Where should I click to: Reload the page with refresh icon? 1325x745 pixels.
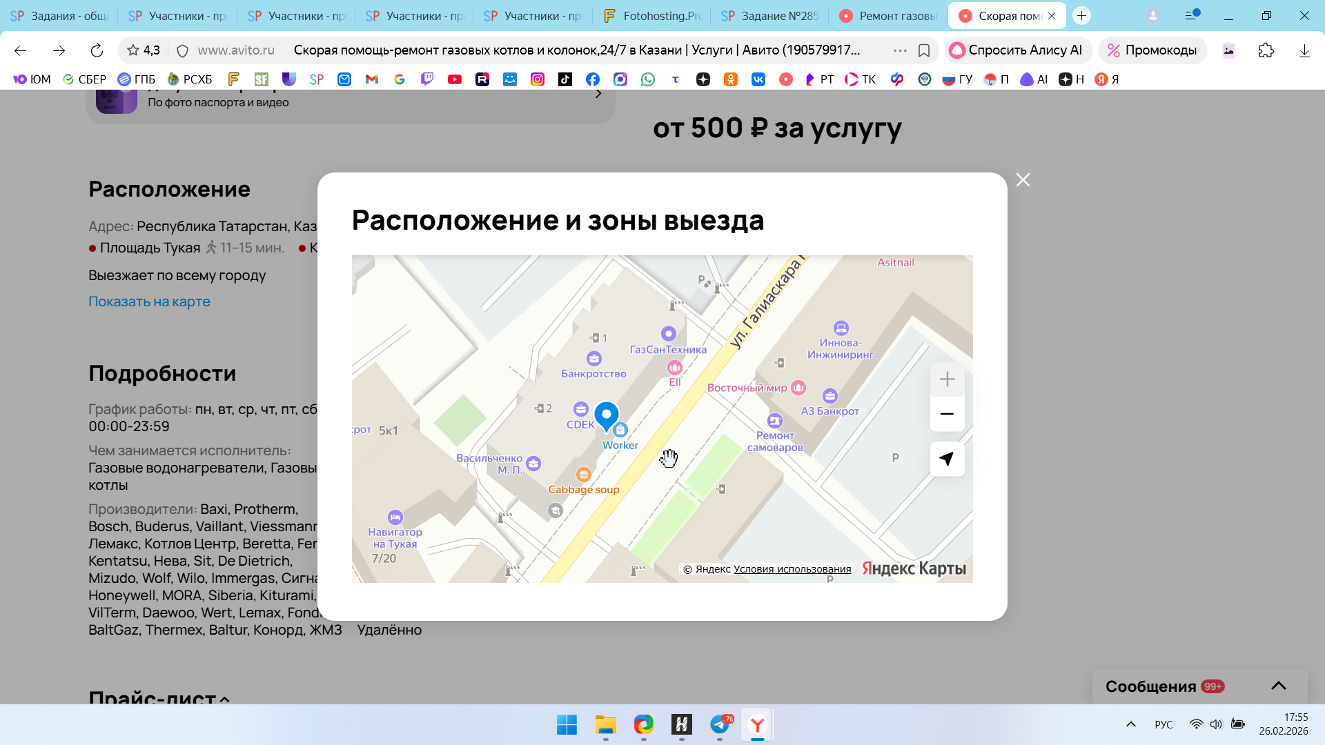[97, 50]
